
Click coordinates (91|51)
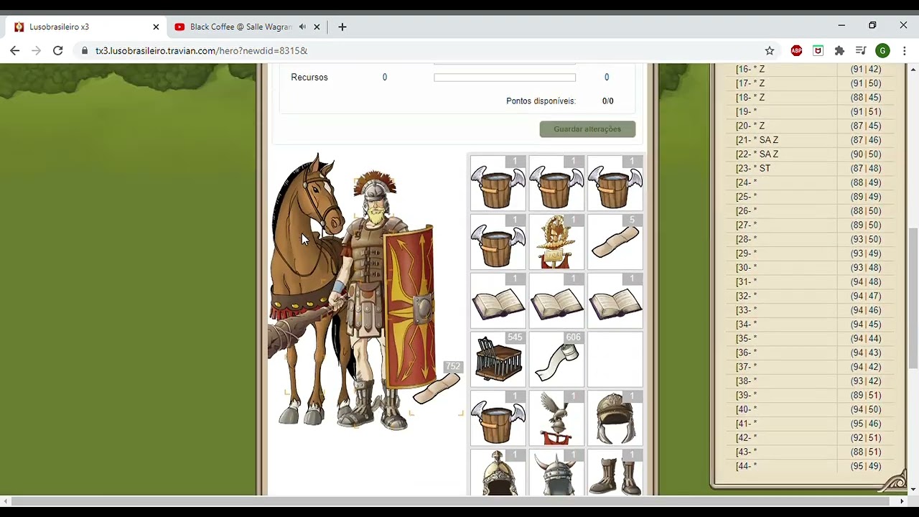(x=865, y=112)
